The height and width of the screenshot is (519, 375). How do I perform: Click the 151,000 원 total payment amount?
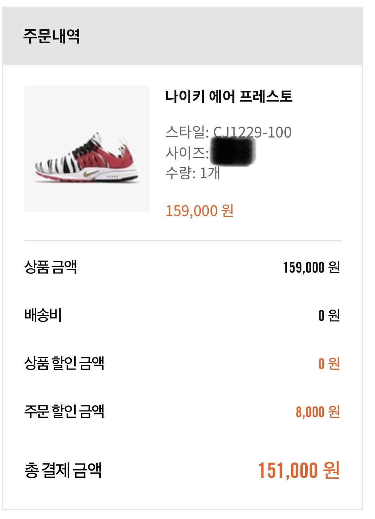(299, 470)
